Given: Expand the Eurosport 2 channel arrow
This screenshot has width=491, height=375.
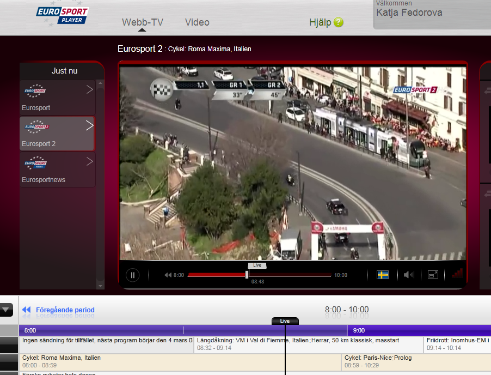Looking at the screenshot, I should 90,125.
